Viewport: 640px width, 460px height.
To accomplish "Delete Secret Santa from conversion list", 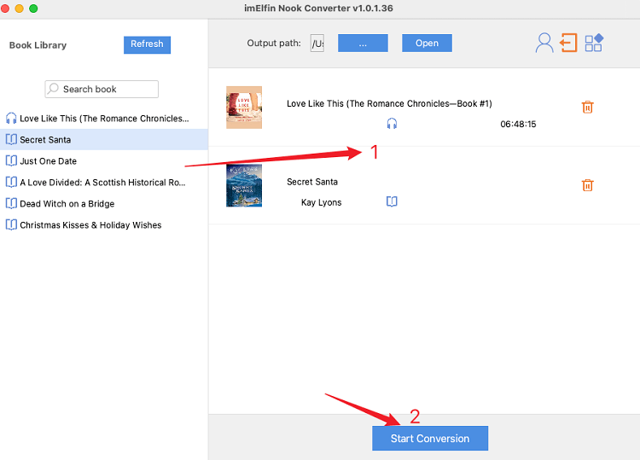I will click(587, 185).
